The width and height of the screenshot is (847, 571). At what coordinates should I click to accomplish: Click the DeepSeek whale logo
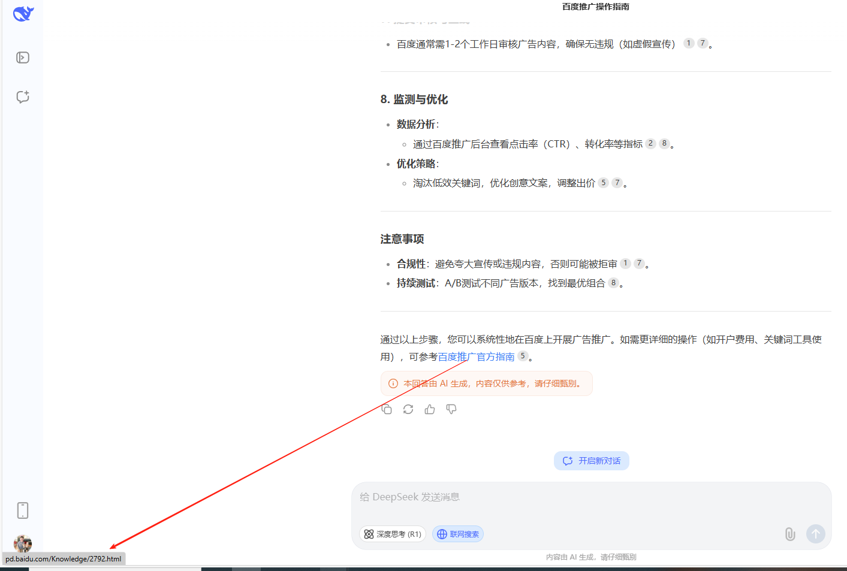23,13
